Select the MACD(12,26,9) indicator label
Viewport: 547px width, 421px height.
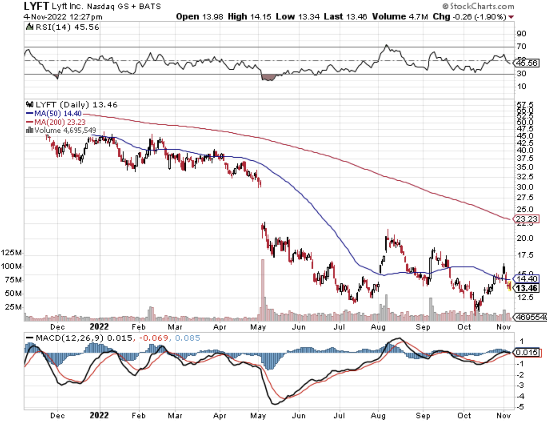point(69,338)
